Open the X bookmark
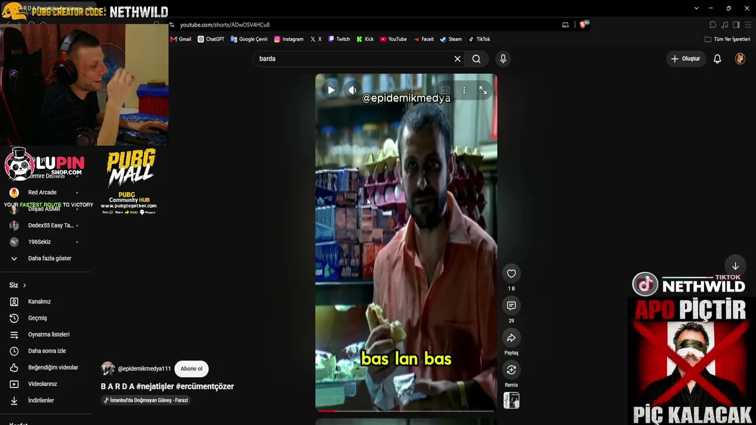This screenshot has height=425, width=756. 316,39
